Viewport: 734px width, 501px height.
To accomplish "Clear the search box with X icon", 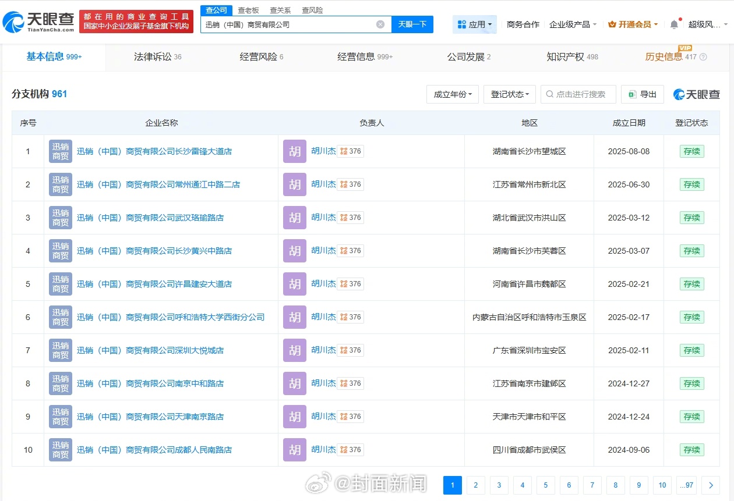I will [380, 24].
